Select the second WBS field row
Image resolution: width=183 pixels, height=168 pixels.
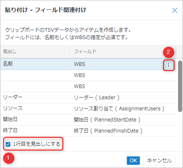88,75
